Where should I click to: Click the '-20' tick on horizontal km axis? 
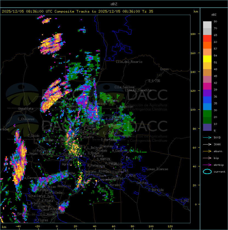(x=37, y=226)
